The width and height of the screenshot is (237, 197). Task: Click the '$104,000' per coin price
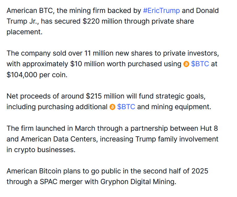22,75
